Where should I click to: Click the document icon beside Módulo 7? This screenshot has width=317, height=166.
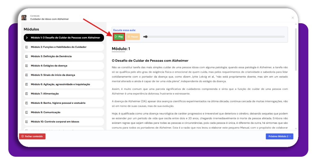point(27,94)
